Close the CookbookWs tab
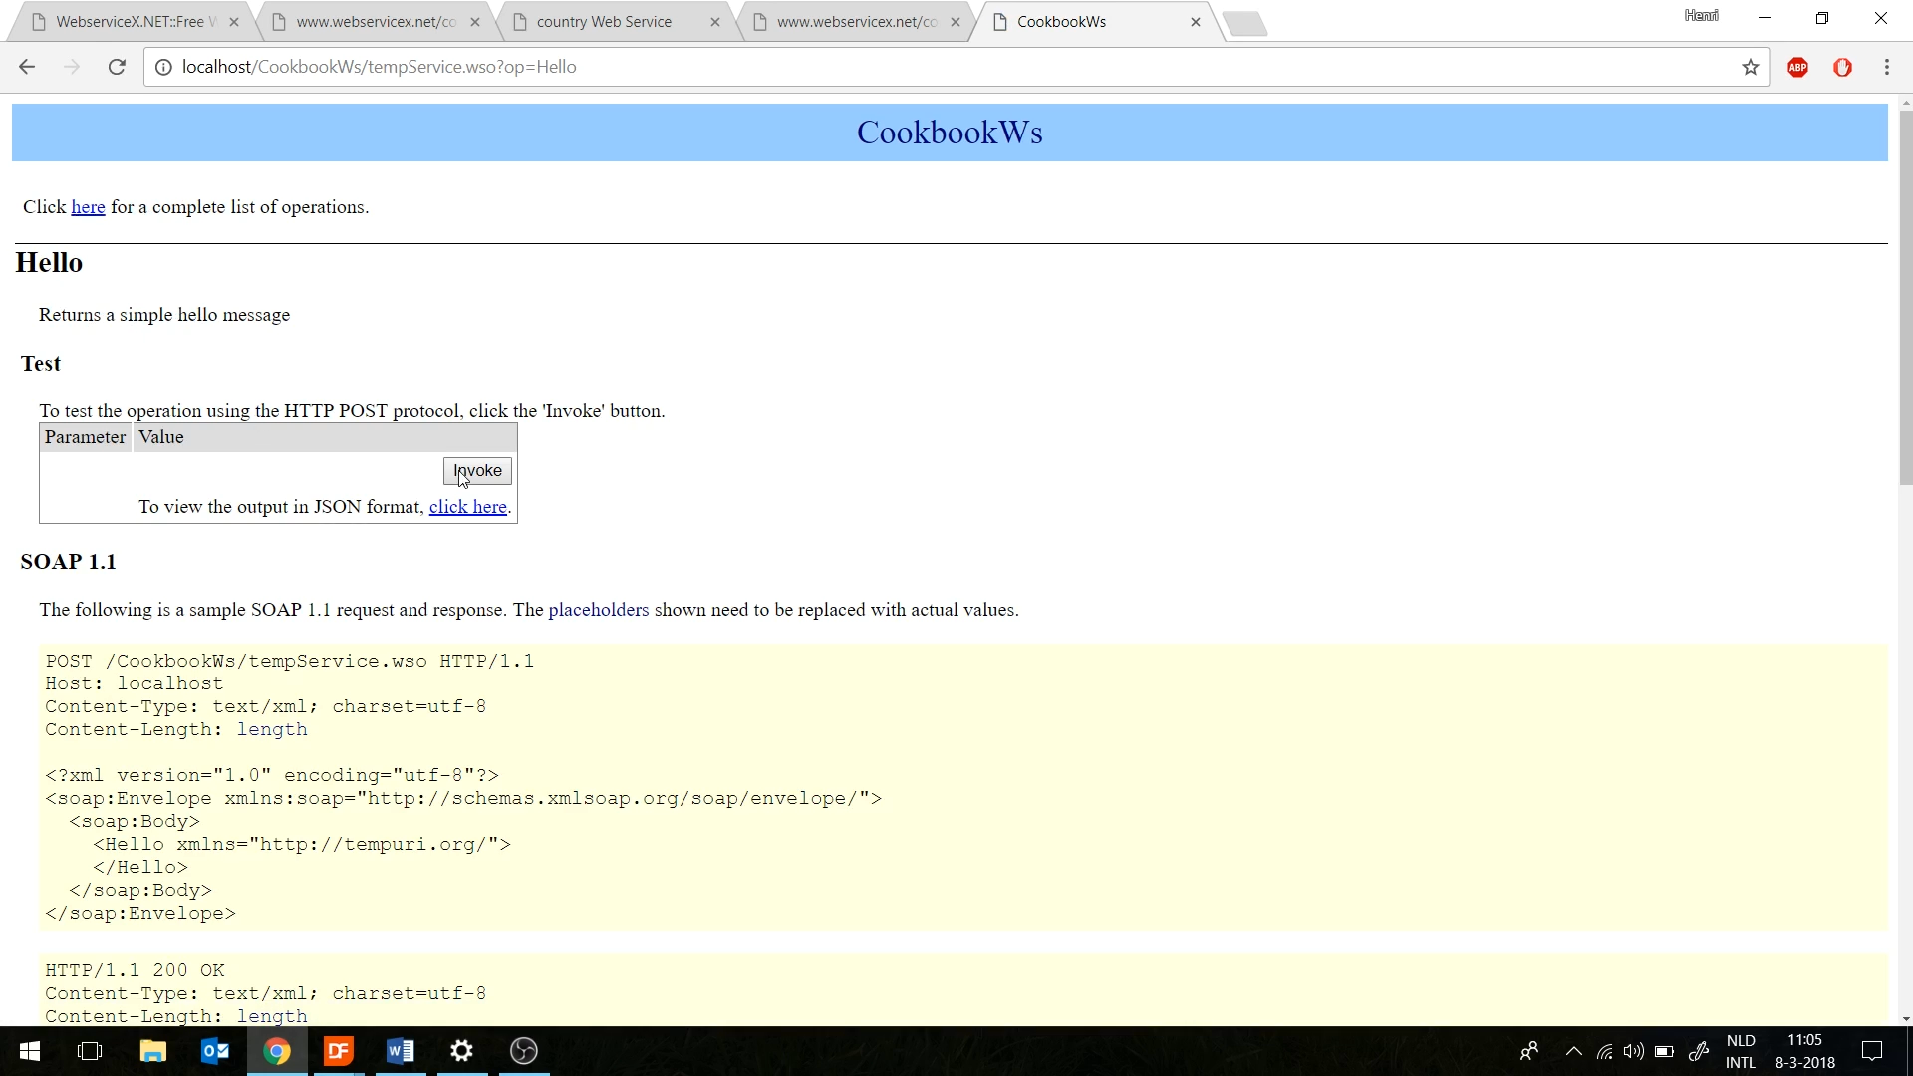1913x1076 pixels. [x=1195, y=22]
